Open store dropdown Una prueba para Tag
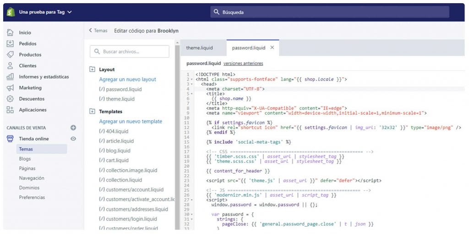The width and height of the screenshot is (469, 235). point(45,12)
